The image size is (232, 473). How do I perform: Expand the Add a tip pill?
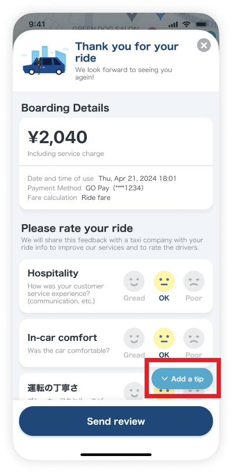point(182,379)
